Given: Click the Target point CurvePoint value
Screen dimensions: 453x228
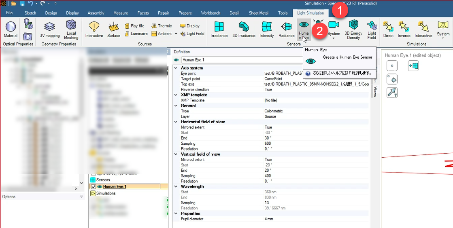Looking at the screenshot, I should (x=273, y=79).
